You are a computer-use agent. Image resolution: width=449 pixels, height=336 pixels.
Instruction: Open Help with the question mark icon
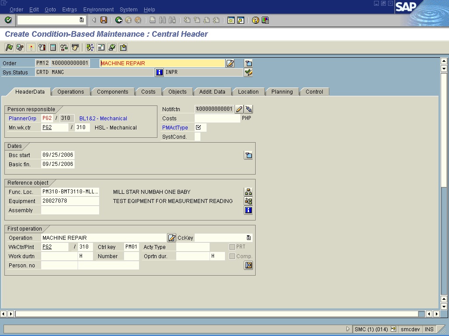[256, 20]
